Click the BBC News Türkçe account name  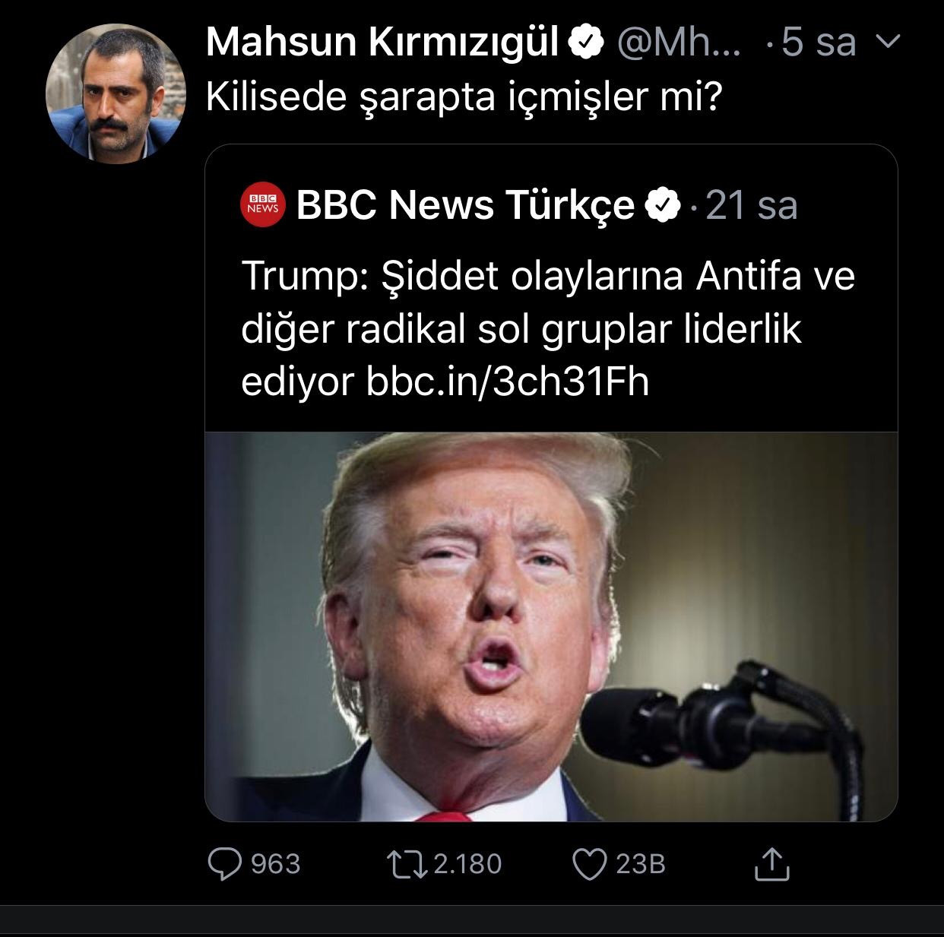pyautogui.click(x=466, y=204)
